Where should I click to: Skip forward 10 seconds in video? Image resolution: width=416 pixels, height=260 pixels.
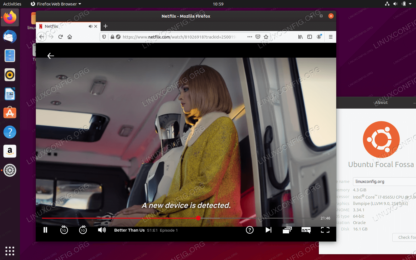coord(83,230)
